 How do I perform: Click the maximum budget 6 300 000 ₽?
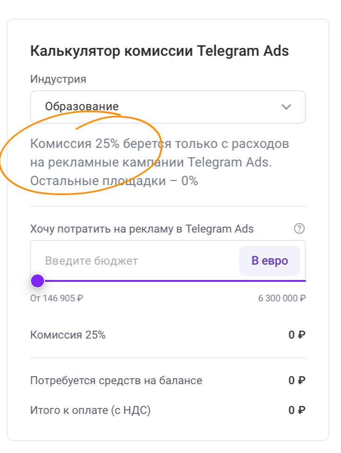282,298
